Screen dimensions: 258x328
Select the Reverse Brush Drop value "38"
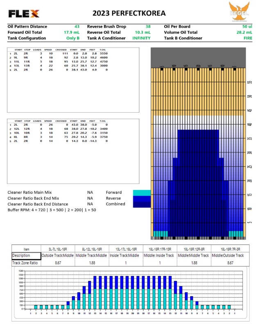tap(148, 27)
